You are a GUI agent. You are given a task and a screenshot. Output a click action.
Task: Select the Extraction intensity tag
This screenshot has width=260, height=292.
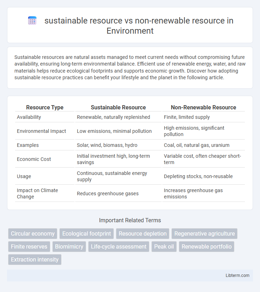click(35, 259)
